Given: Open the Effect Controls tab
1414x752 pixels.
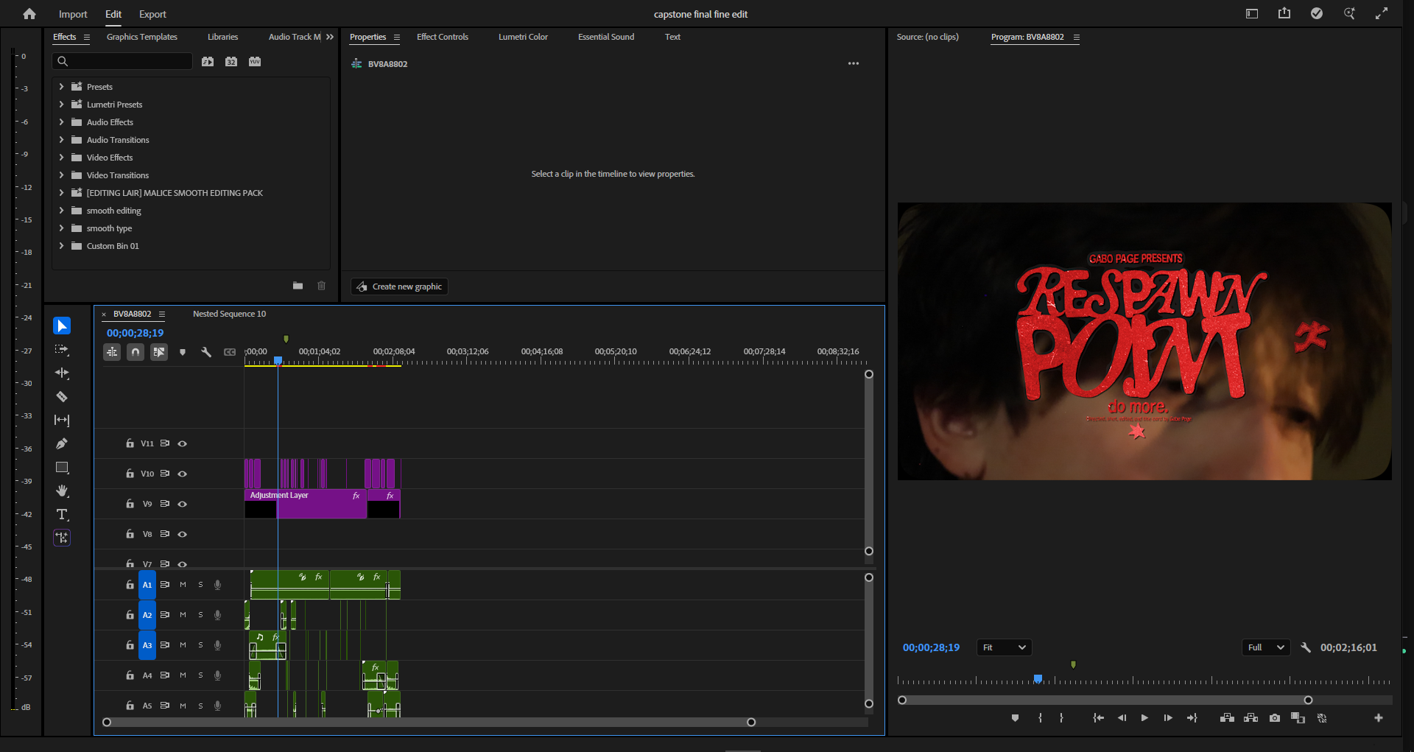Looking at the screenshot, I should pyautogui.click(x=443, y=37).
